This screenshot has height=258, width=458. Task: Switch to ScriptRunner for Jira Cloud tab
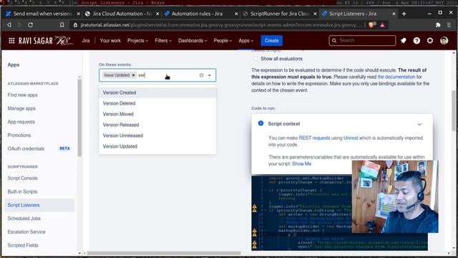point(276,14)
